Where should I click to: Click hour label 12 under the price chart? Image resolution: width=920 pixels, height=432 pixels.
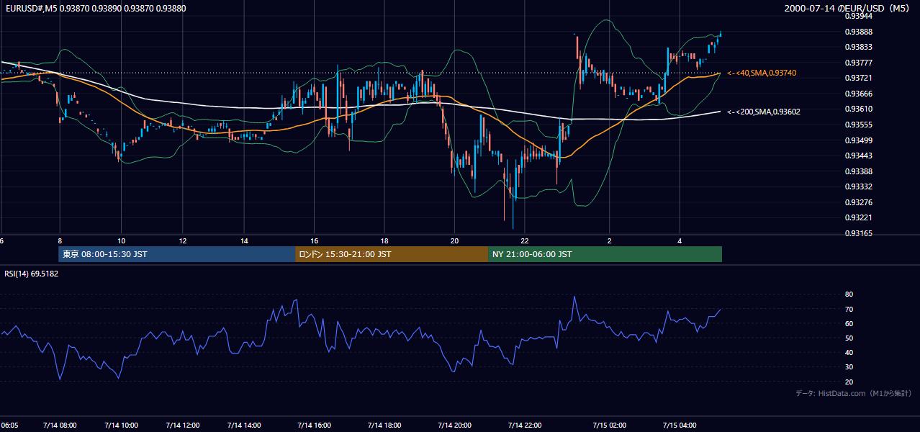click(x=183, y=240)
